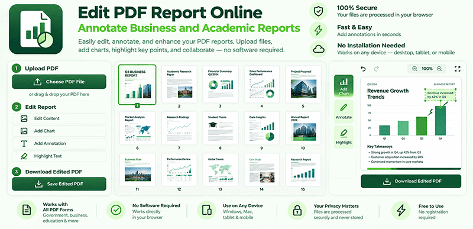Open the Market Analysis Report thumbnail
Screen dimensions: 473x229
[x=137, y=128]
